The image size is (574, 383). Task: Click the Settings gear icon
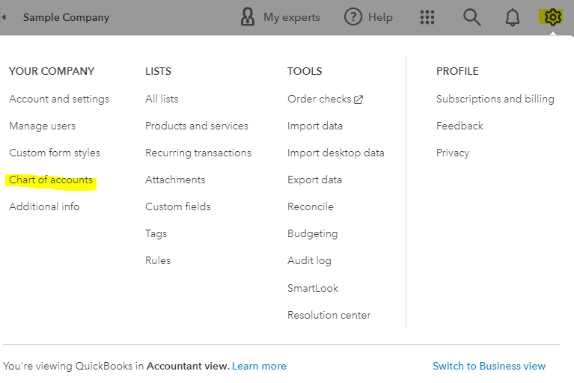click(x=552, y=17)
